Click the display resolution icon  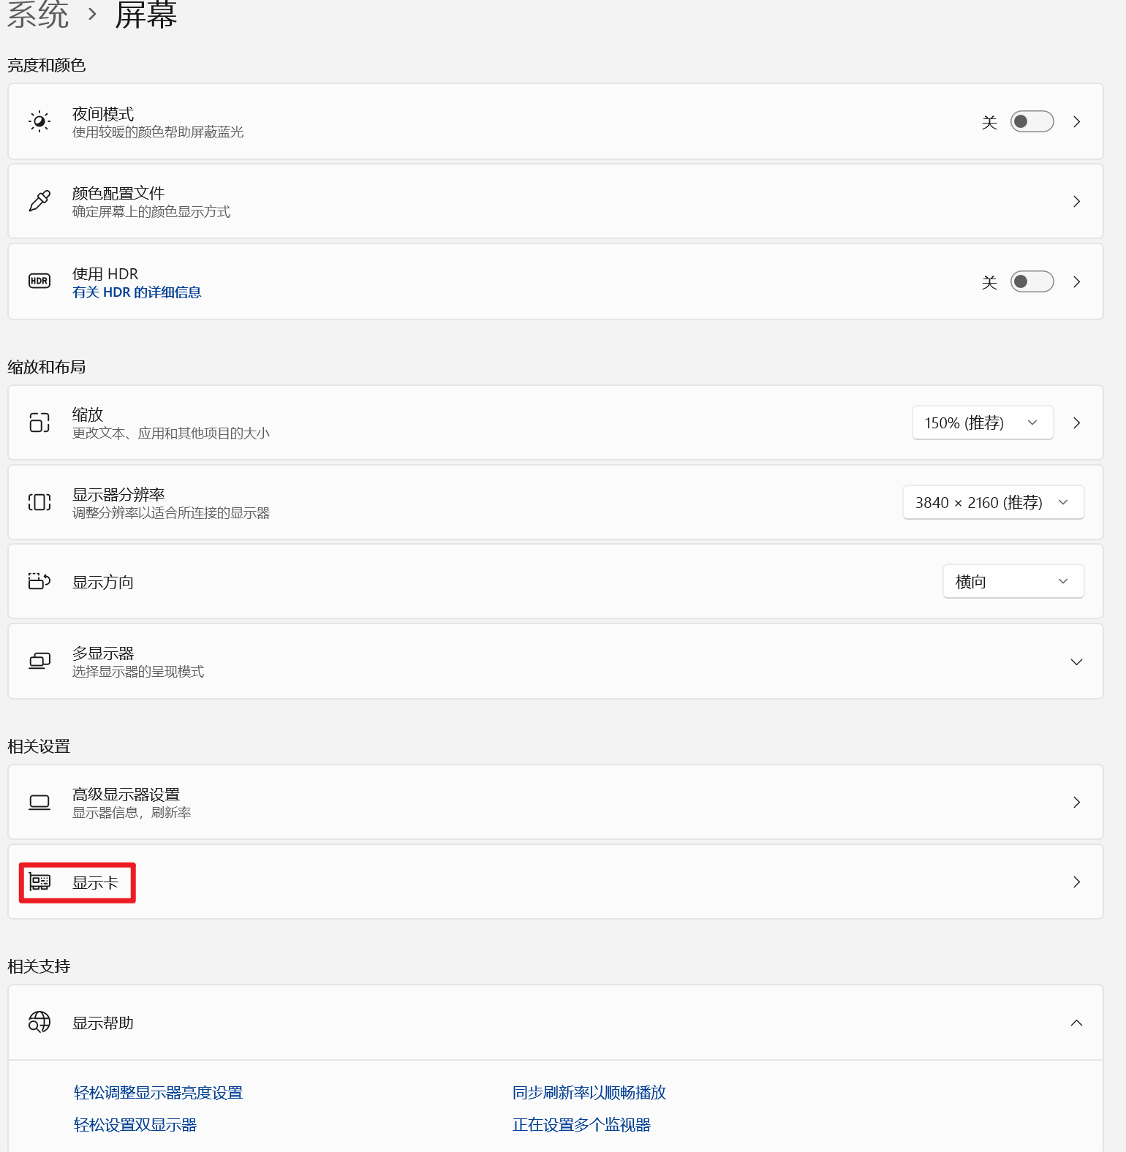pos(39,502)
